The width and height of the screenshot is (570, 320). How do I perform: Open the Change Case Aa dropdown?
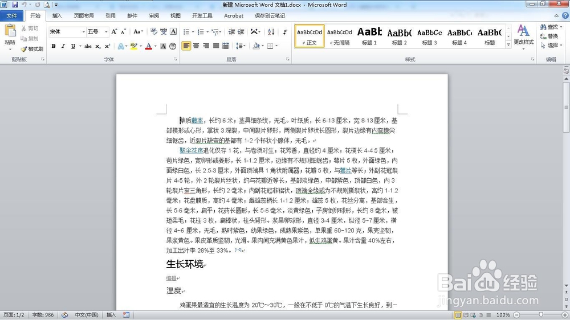pyautogui.click(x=138, y=31)
